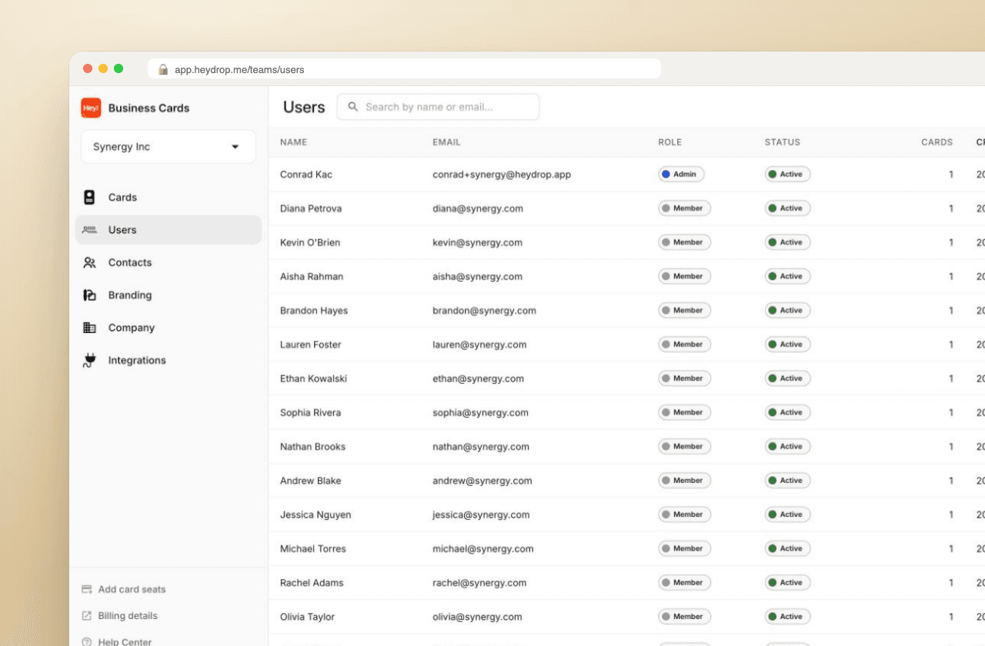Click the Active status badge for Brandon Hayes
This screenshot has height=646, width=985.
point(787,311)
